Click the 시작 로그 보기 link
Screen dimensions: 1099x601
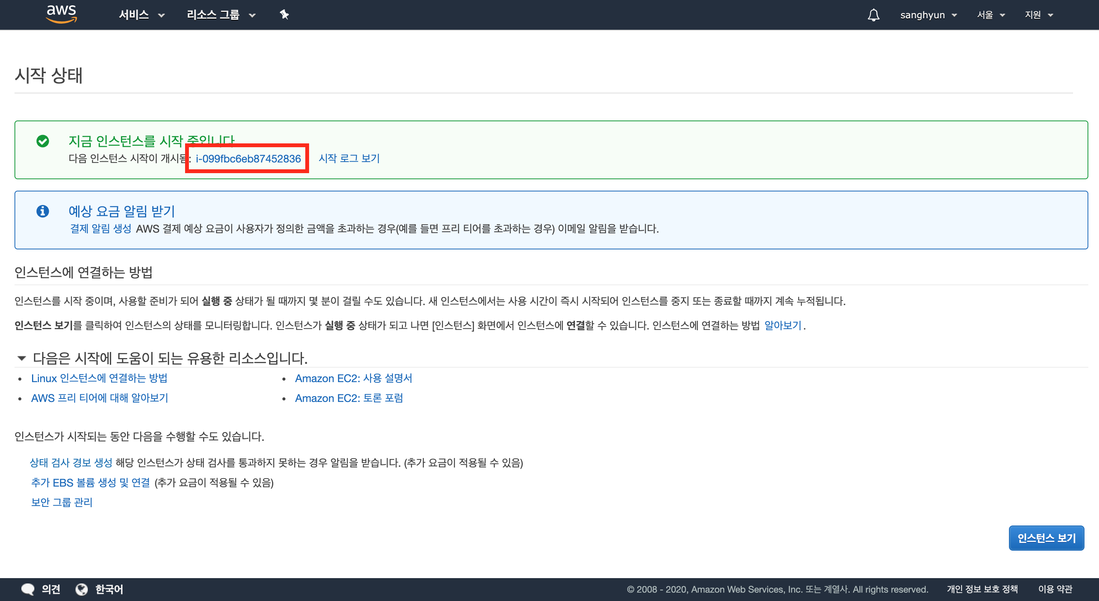coord(349,159)
